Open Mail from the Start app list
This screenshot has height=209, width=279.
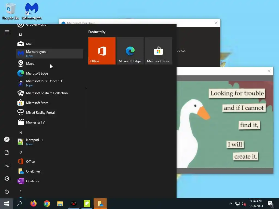[x=50, y=44]
